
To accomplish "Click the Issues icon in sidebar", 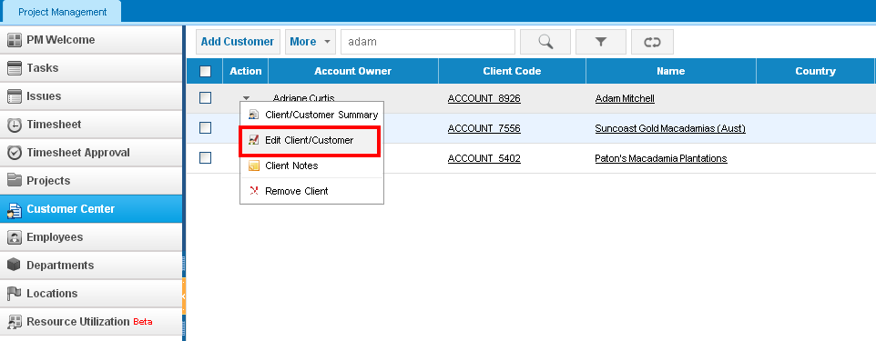I will [x=15, y=96].
